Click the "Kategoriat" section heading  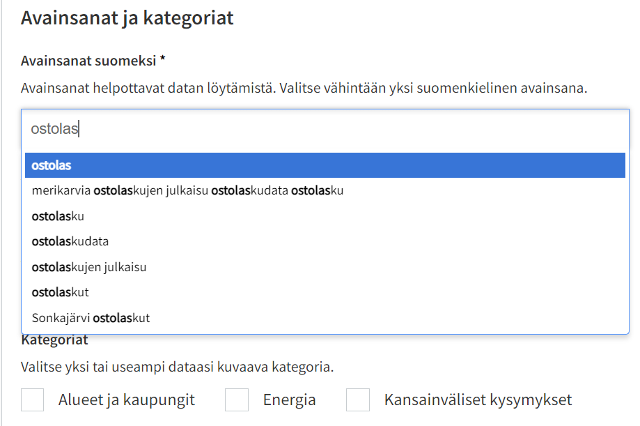tap(55, 340)
